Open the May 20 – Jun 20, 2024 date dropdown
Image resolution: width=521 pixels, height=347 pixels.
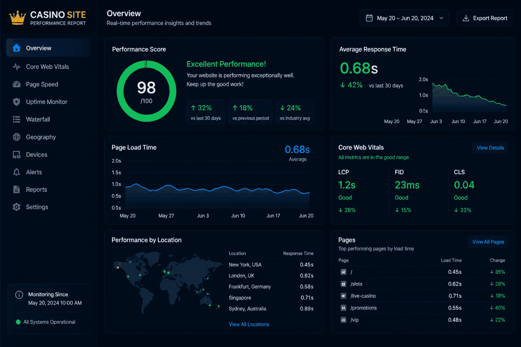pos(404,18)
